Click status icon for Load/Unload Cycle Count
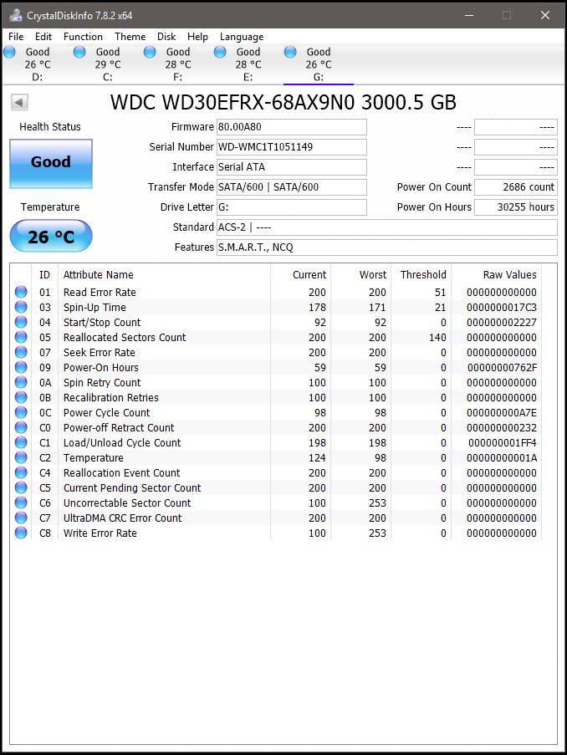This screenshot has height=755, width=567. click(x=21, y=442)
